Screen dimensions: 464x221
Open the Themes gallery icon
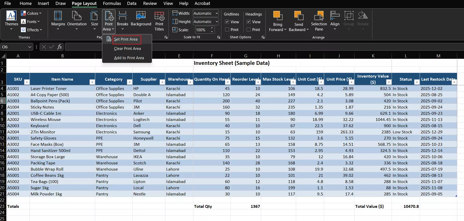pyautogui.click(x=11, y=16)
